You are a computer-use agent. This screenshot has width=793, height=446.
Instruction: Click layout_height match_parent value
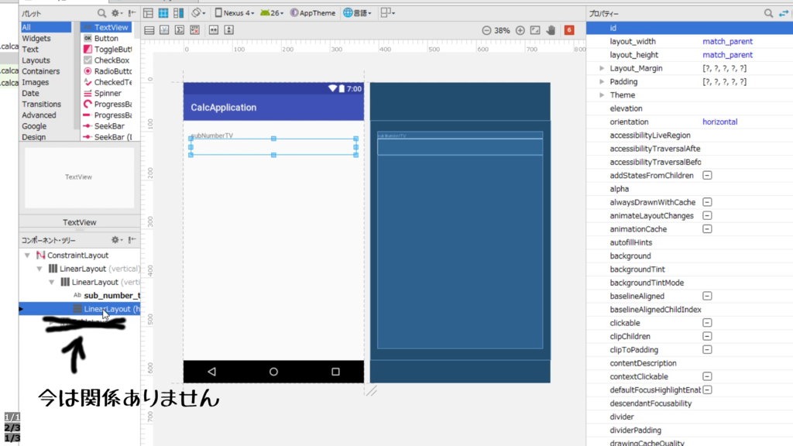[x=727, y=55]
